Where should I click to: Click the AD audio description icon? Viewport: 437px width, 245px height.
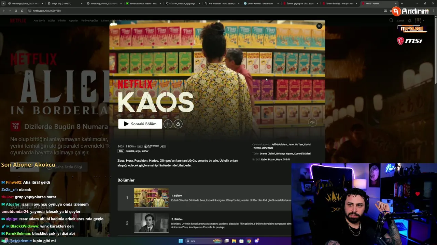coord(163,146)
